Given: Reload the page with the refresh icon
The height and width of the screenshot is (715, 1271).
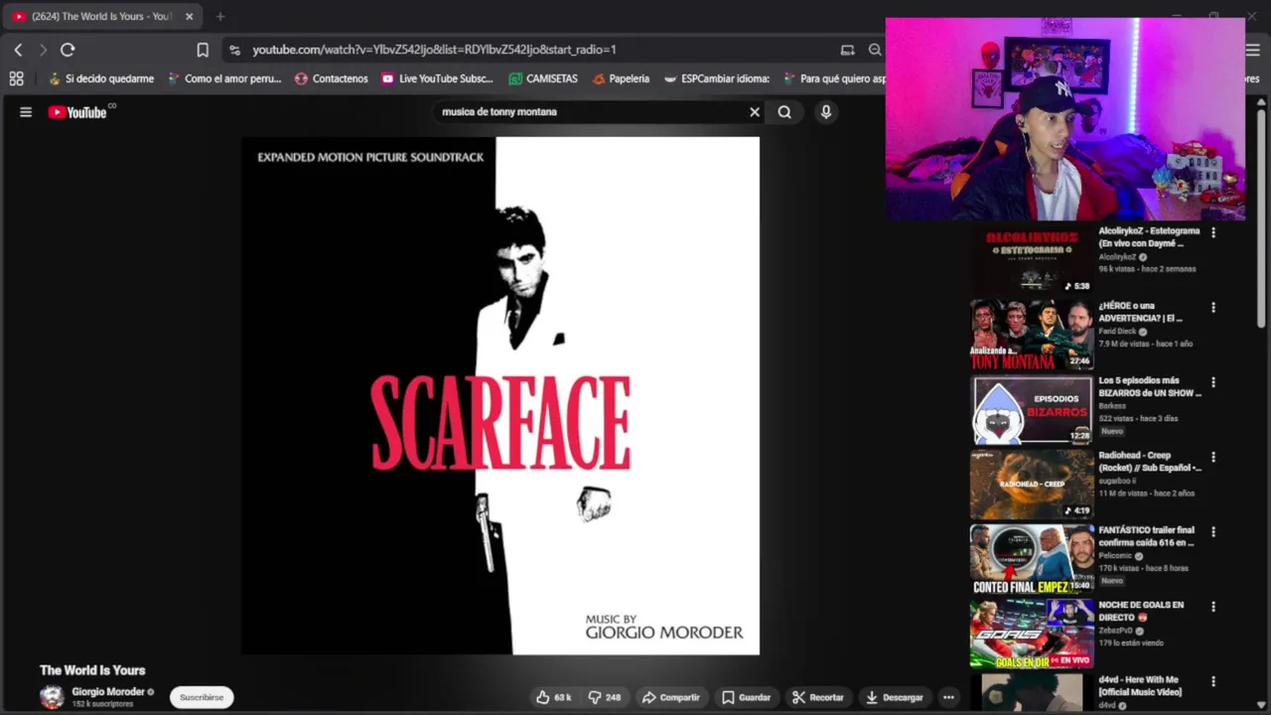Looking at the screenshot, I should coord(68,50).
